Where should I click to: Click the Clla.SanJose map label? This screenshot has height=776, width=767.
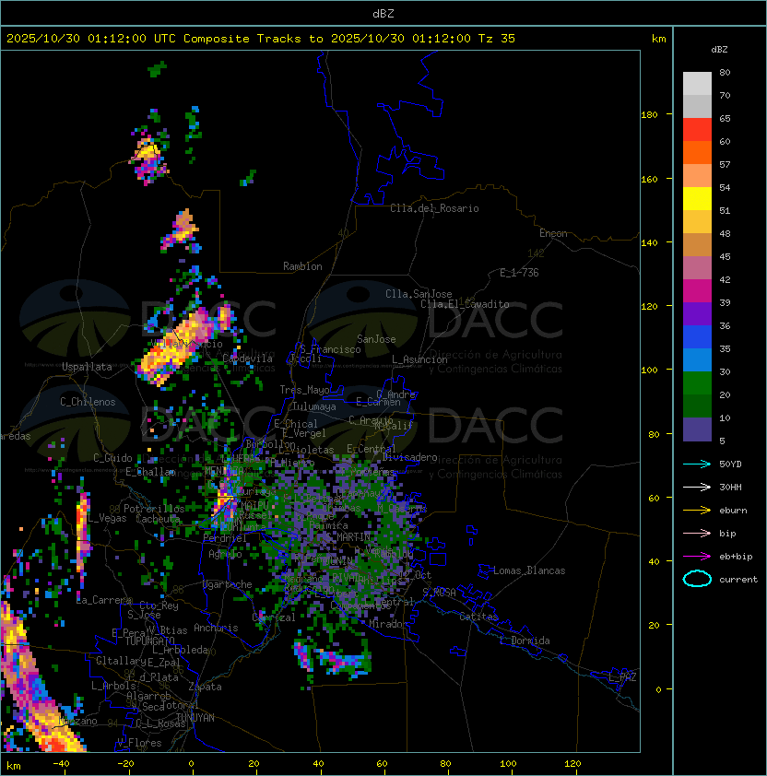click(x=419, y=294)
